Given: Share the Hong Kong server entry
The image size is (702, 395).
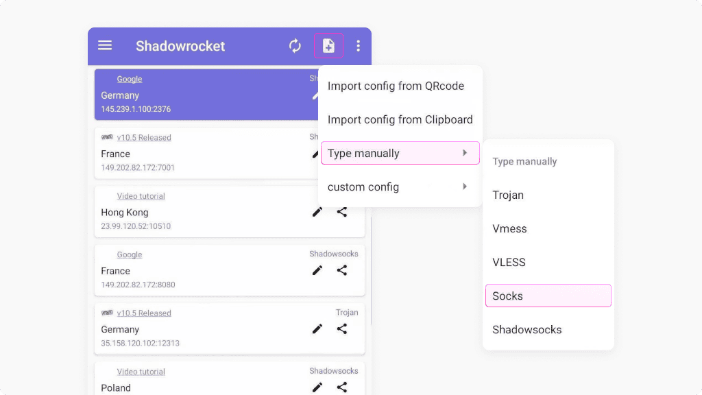Looking at the screenshot, I should [342, 212].
